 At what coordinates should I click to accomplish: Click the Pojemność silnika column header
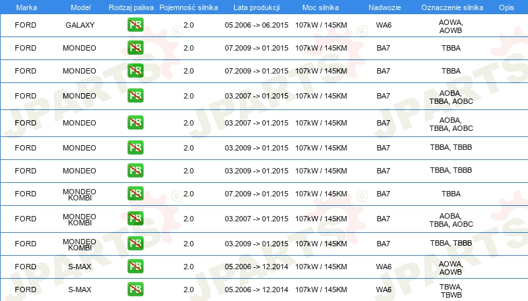[x=188, y=7]
